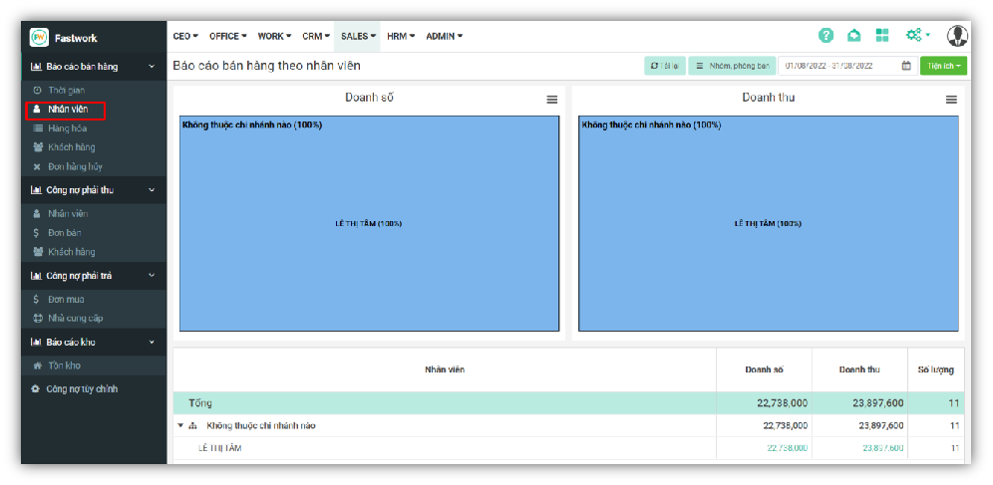Screen dimensions: 993x485
Task: Open the mail inbox icon in header
Action: pyautogui.click(x=853, y=36)
